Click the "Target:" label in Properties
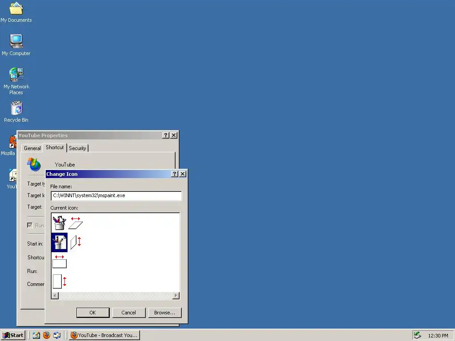Screen dimensions: 455x341 click(35, 207)
